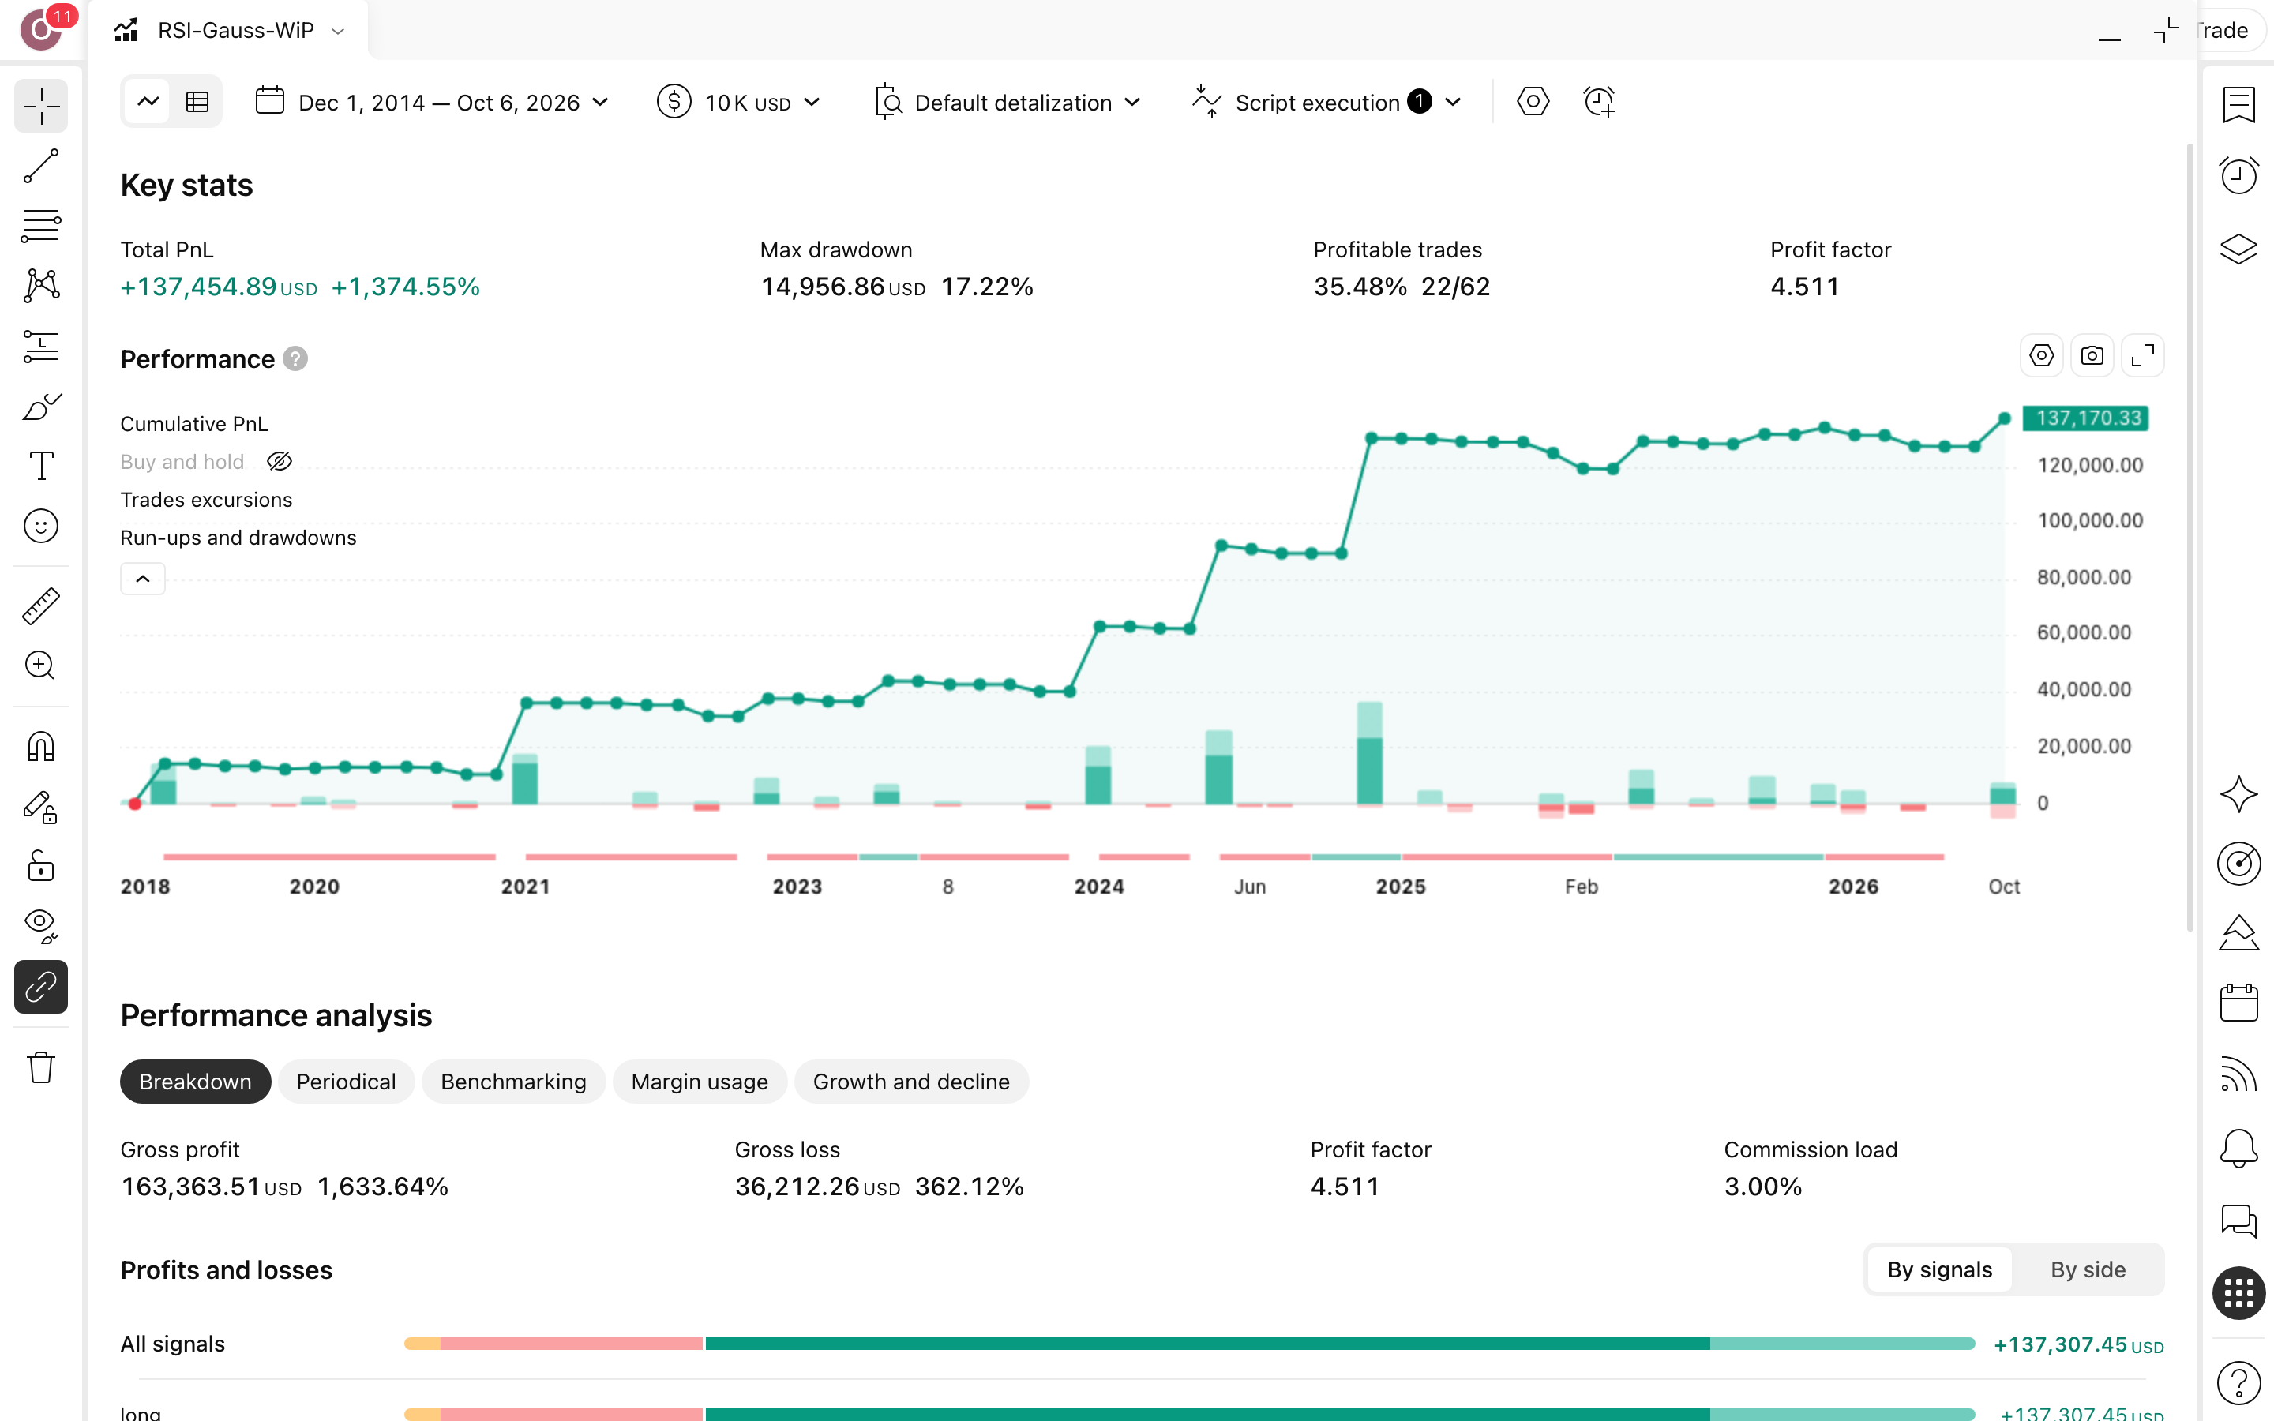Select the By signals view
2274x1421 pixels.
[1939, 1269]
